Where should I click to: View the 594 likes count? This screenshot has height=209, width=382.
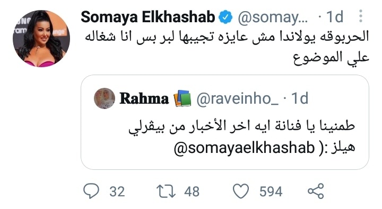pos(271,192)
